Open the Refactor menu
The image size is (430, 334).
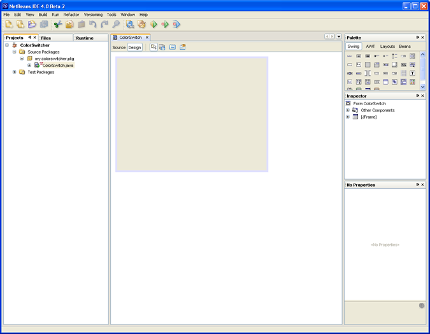tap(71, 14)
